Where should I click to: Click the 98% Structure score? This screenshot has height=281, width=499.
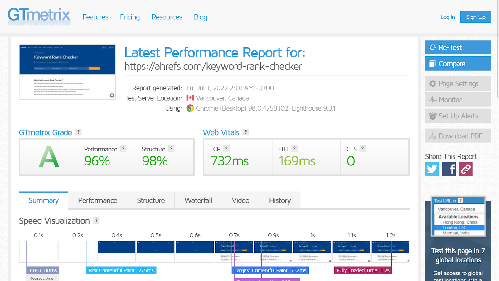tap(155, 161)
